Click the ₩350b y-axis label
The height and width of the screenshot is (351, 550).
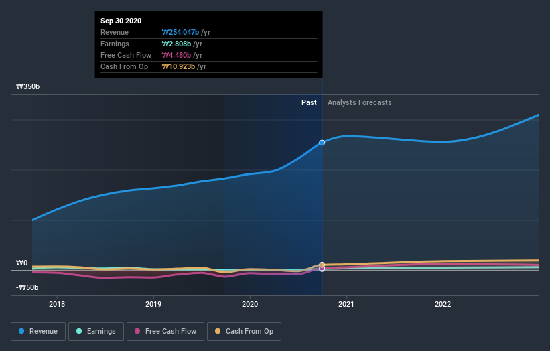pyautogui.click(x=27, y=86)
